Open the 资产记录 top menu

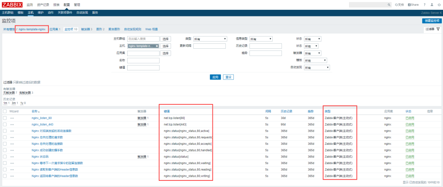[43, 5]
